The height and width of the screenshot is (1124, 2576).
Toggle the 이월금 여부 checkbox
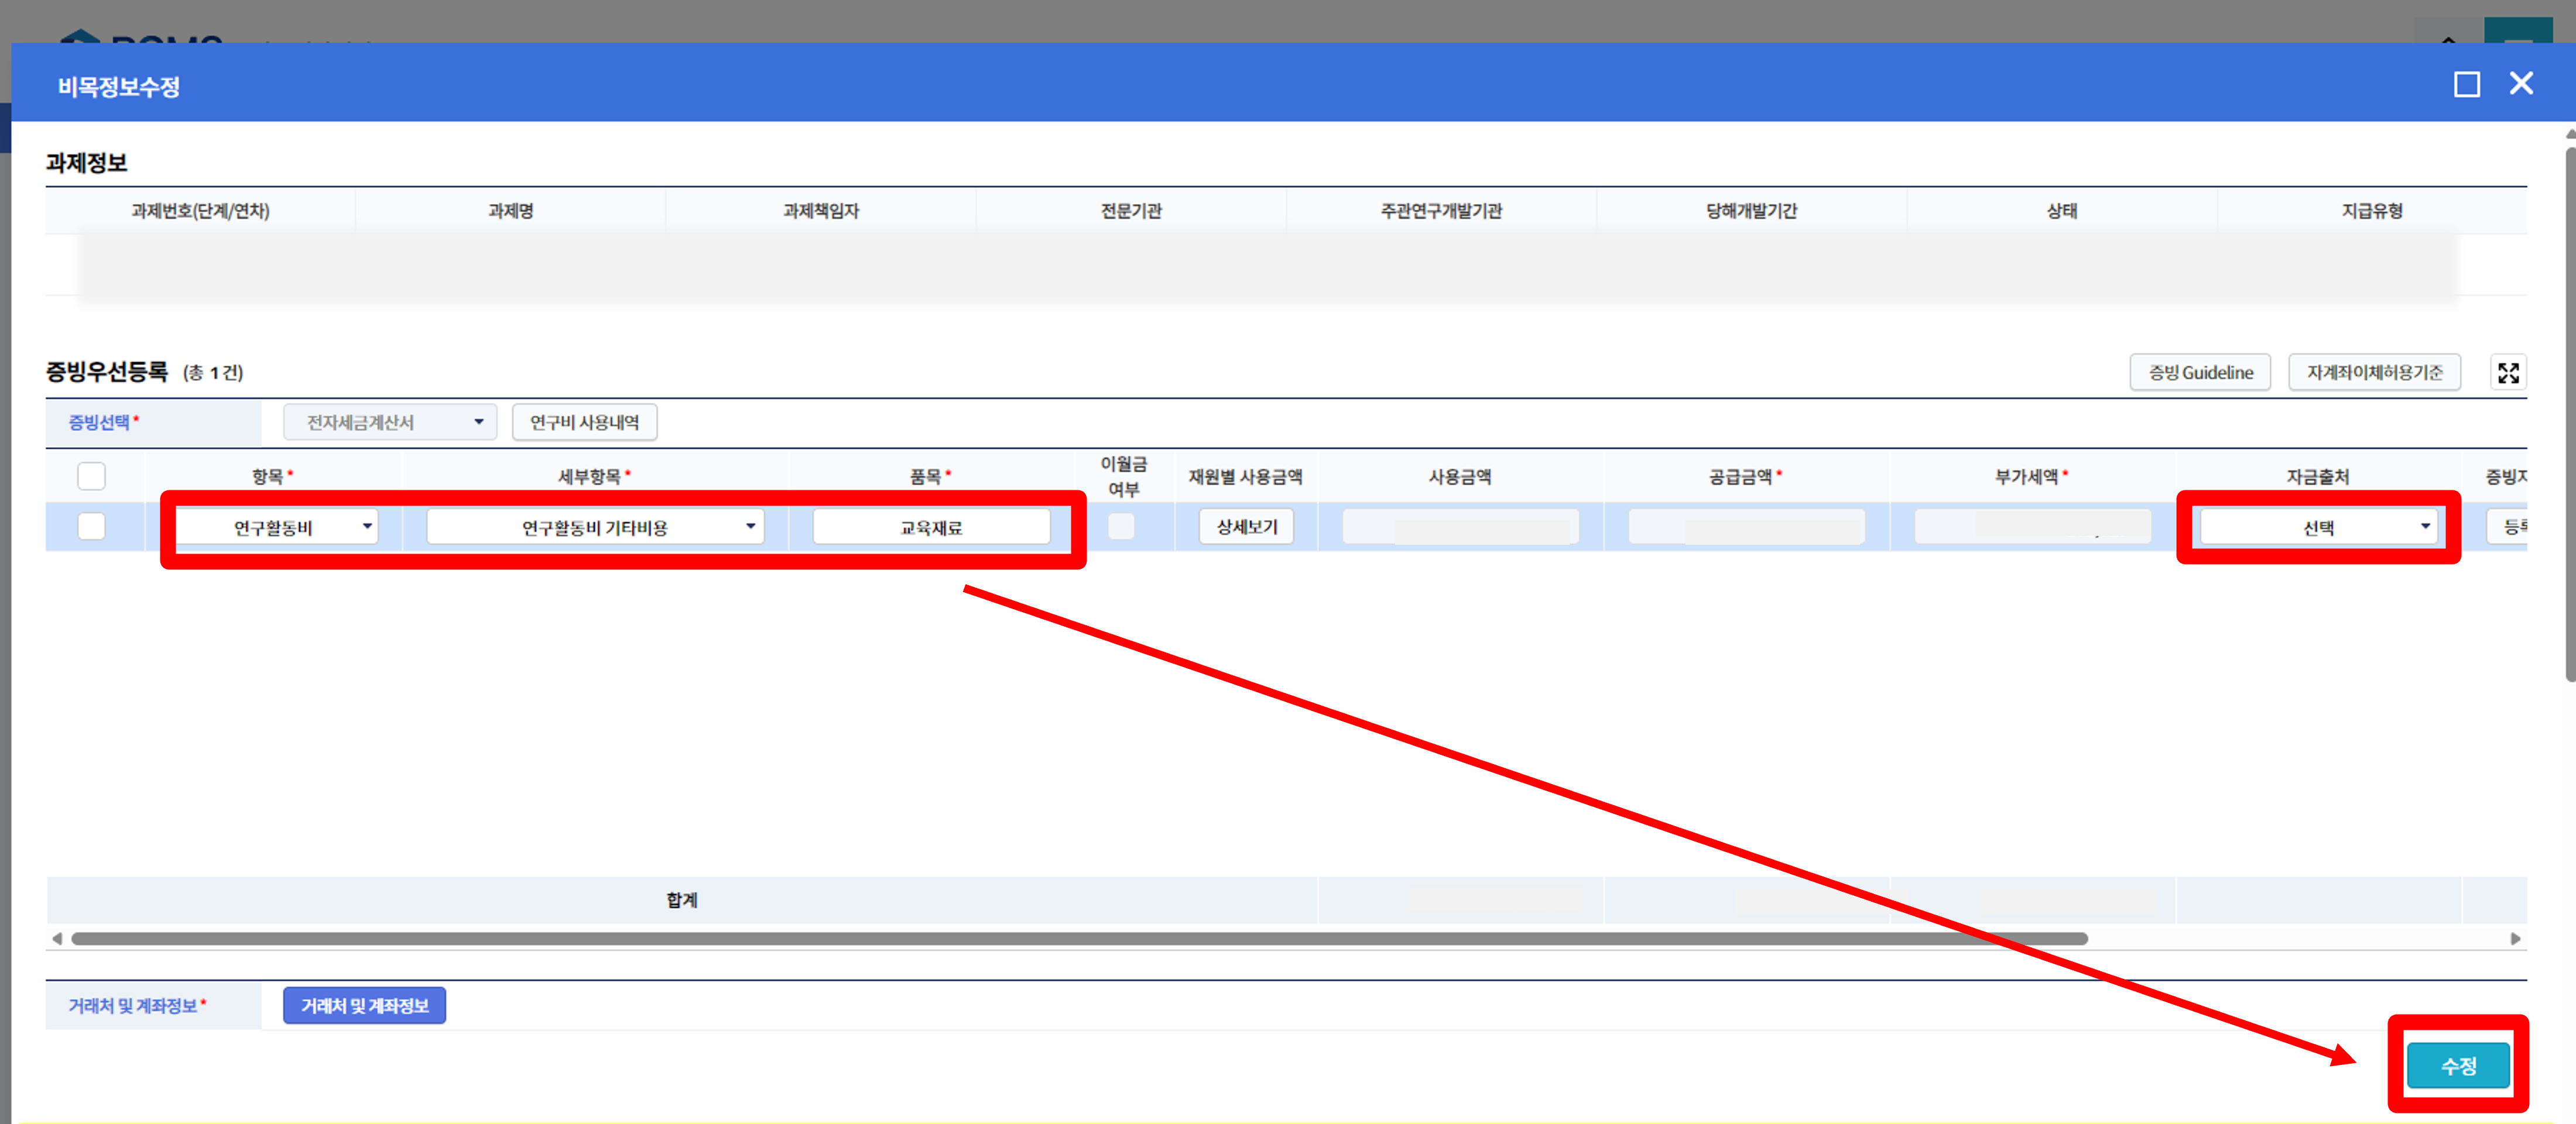[x=1121, y=525]
